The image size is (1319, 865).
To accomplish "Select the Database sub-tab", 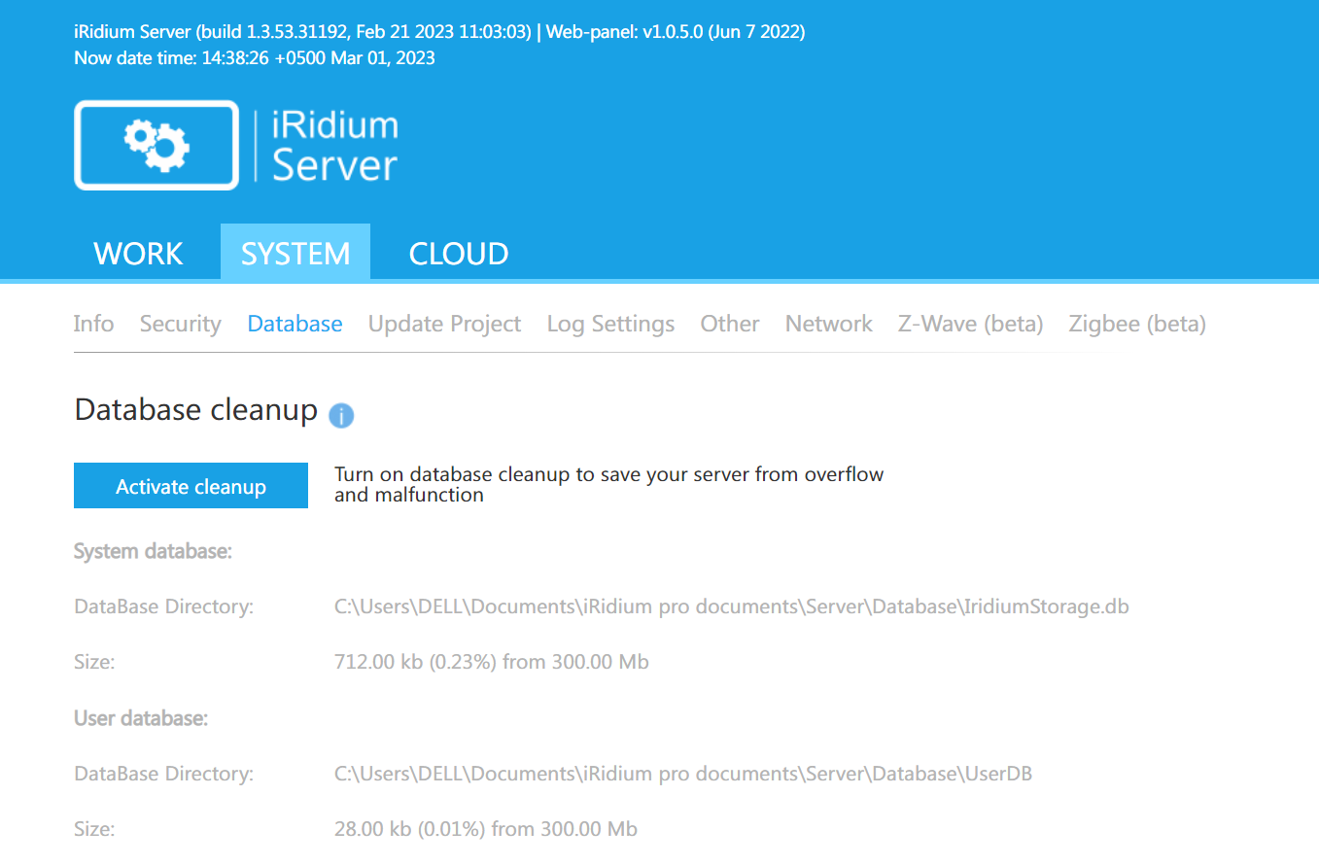I will point(295,324).
